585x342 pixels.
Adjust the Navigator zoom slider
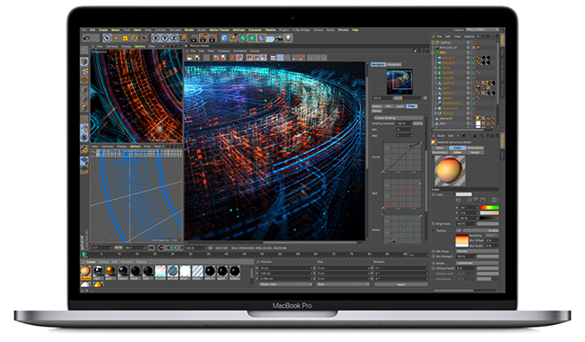(x=408, y=98)
